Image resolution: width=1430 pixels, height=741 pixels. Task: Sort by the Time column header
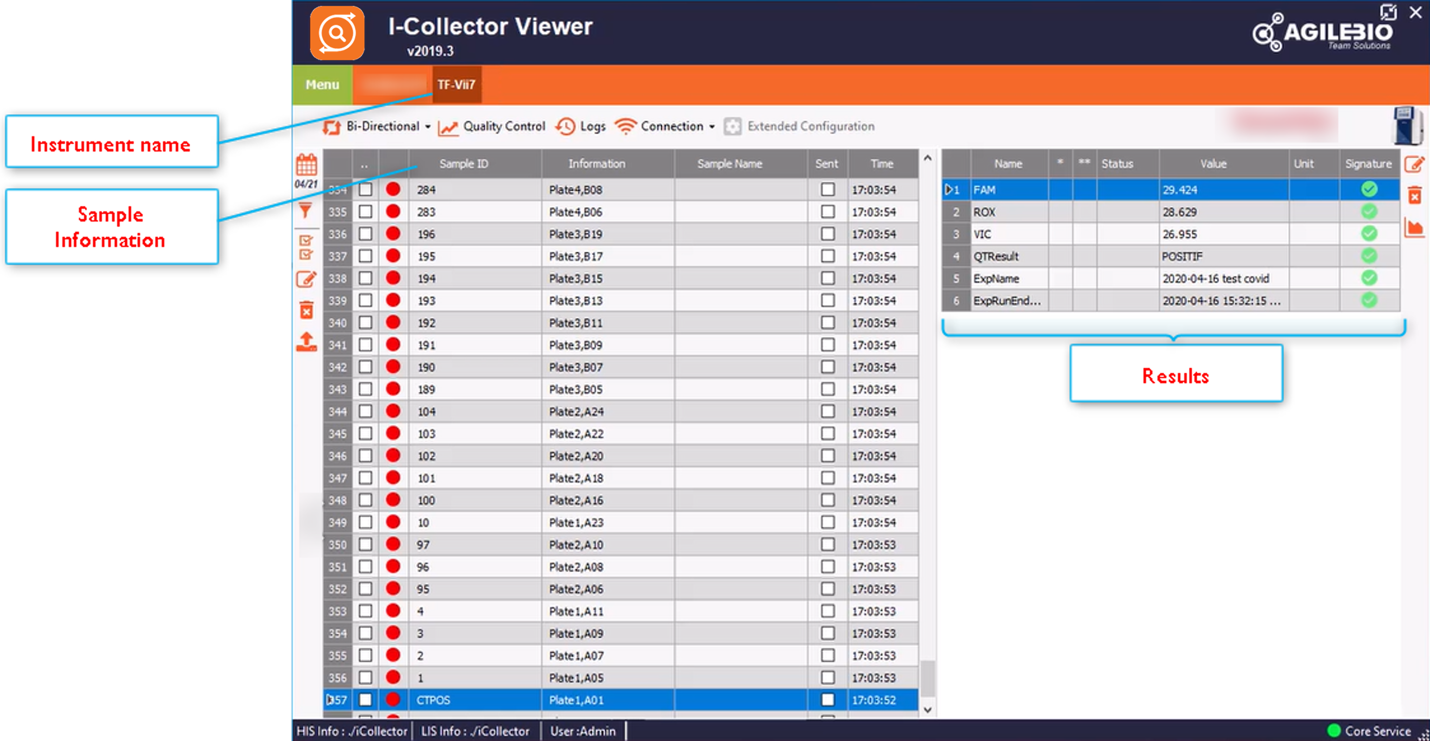pos(882,164)
